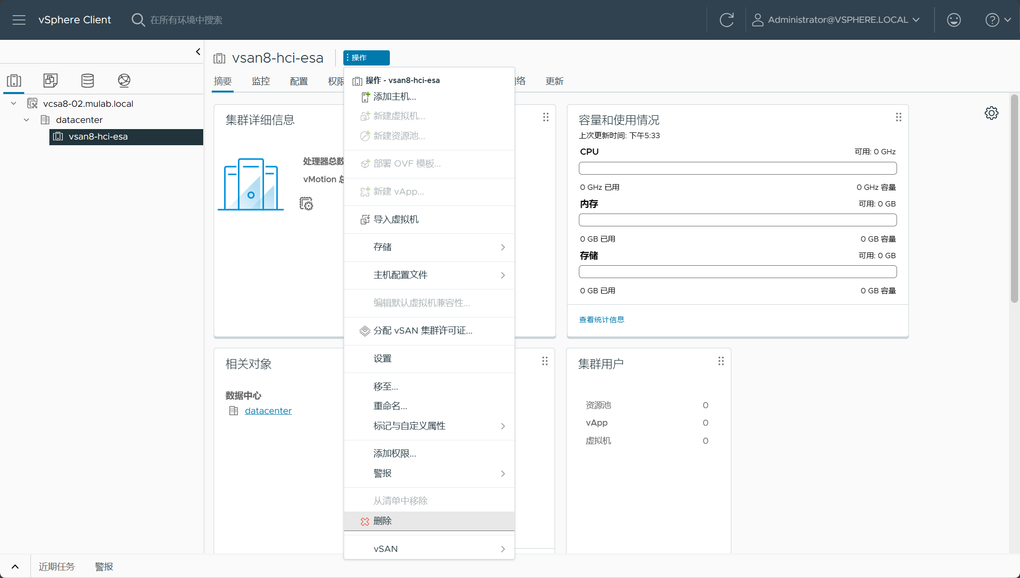Expand the 主机配置文件 submenu
This screenshot has height=578, width=1020.
(x=429, y=275)
